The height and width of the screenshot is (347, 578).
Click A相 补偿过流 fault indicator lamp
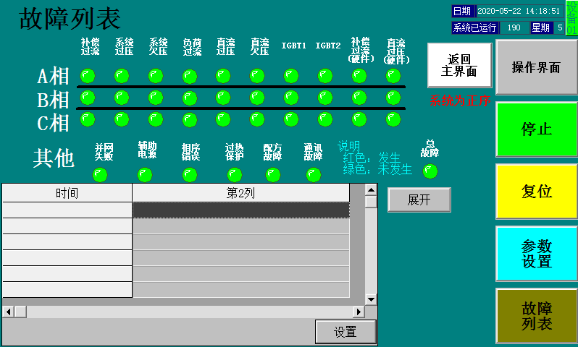tap(88, 76)
